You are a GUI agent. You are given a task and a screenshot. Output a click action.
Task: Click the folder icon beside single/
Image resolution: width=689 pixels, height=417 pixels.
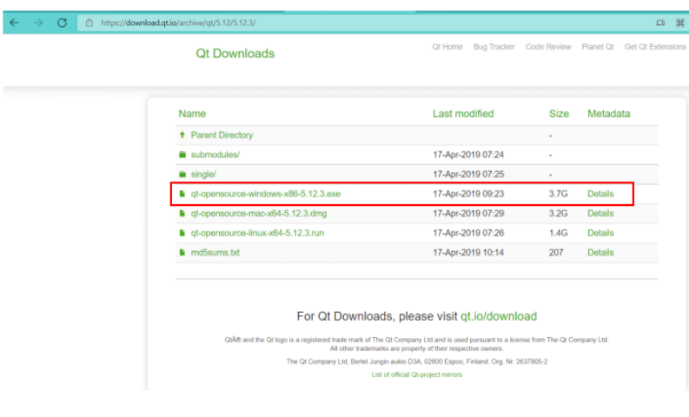pos(182,174)
